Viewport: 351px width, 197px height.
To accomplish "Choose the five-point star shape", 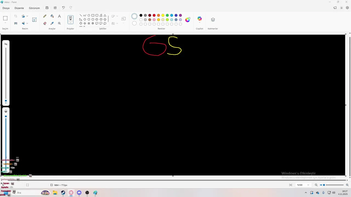I will click(89, 23).
